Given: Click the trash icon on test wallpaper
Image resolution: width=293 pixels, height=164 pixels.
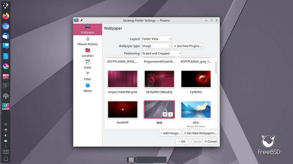Looking at the screenshot, I should point(170,115).
